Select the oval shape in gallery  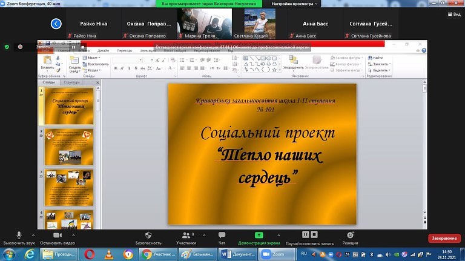pos(269,58)
